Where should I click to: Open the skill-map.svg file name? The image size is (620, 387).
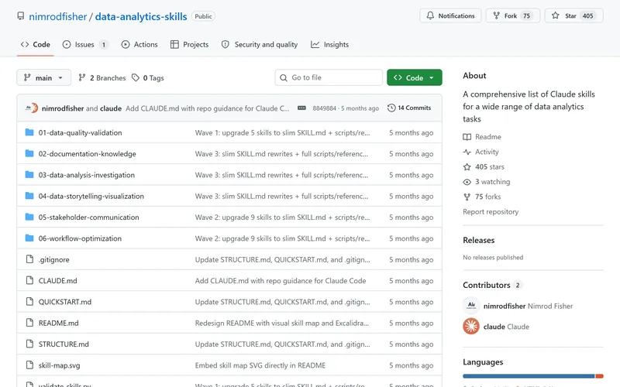tap(60, 365)
